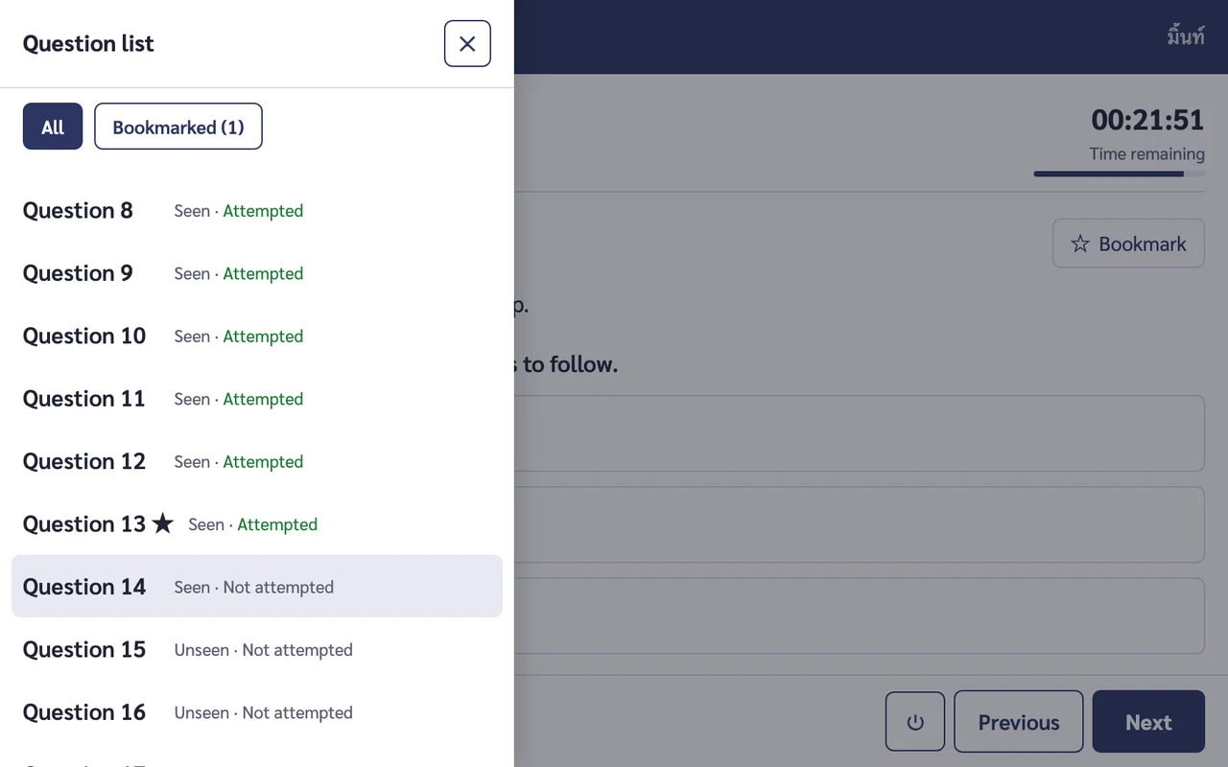Screen dimensions: 1228x767
Task: Go to Question 11
Action: click(x=257, y=399)
